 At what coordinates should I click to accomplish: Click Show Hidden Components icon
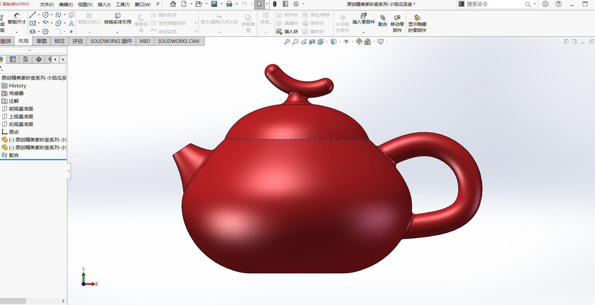click(x=417, y=17)
